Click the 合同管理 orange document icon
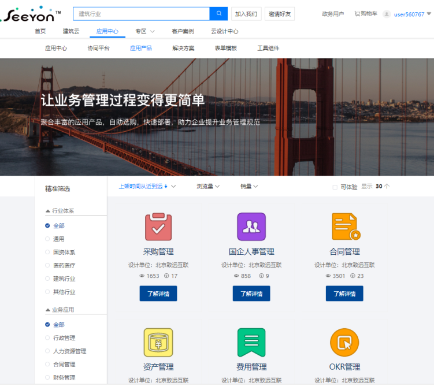Screen dimensions: 434x386 tap(345, 227)
